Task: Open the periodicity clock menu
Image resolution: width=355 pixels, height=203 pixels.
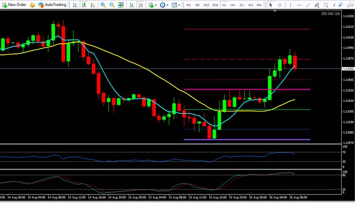Action: [x=162, y=5]
